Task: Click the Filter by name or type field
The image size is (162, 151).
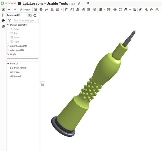Action: (26, 20)
